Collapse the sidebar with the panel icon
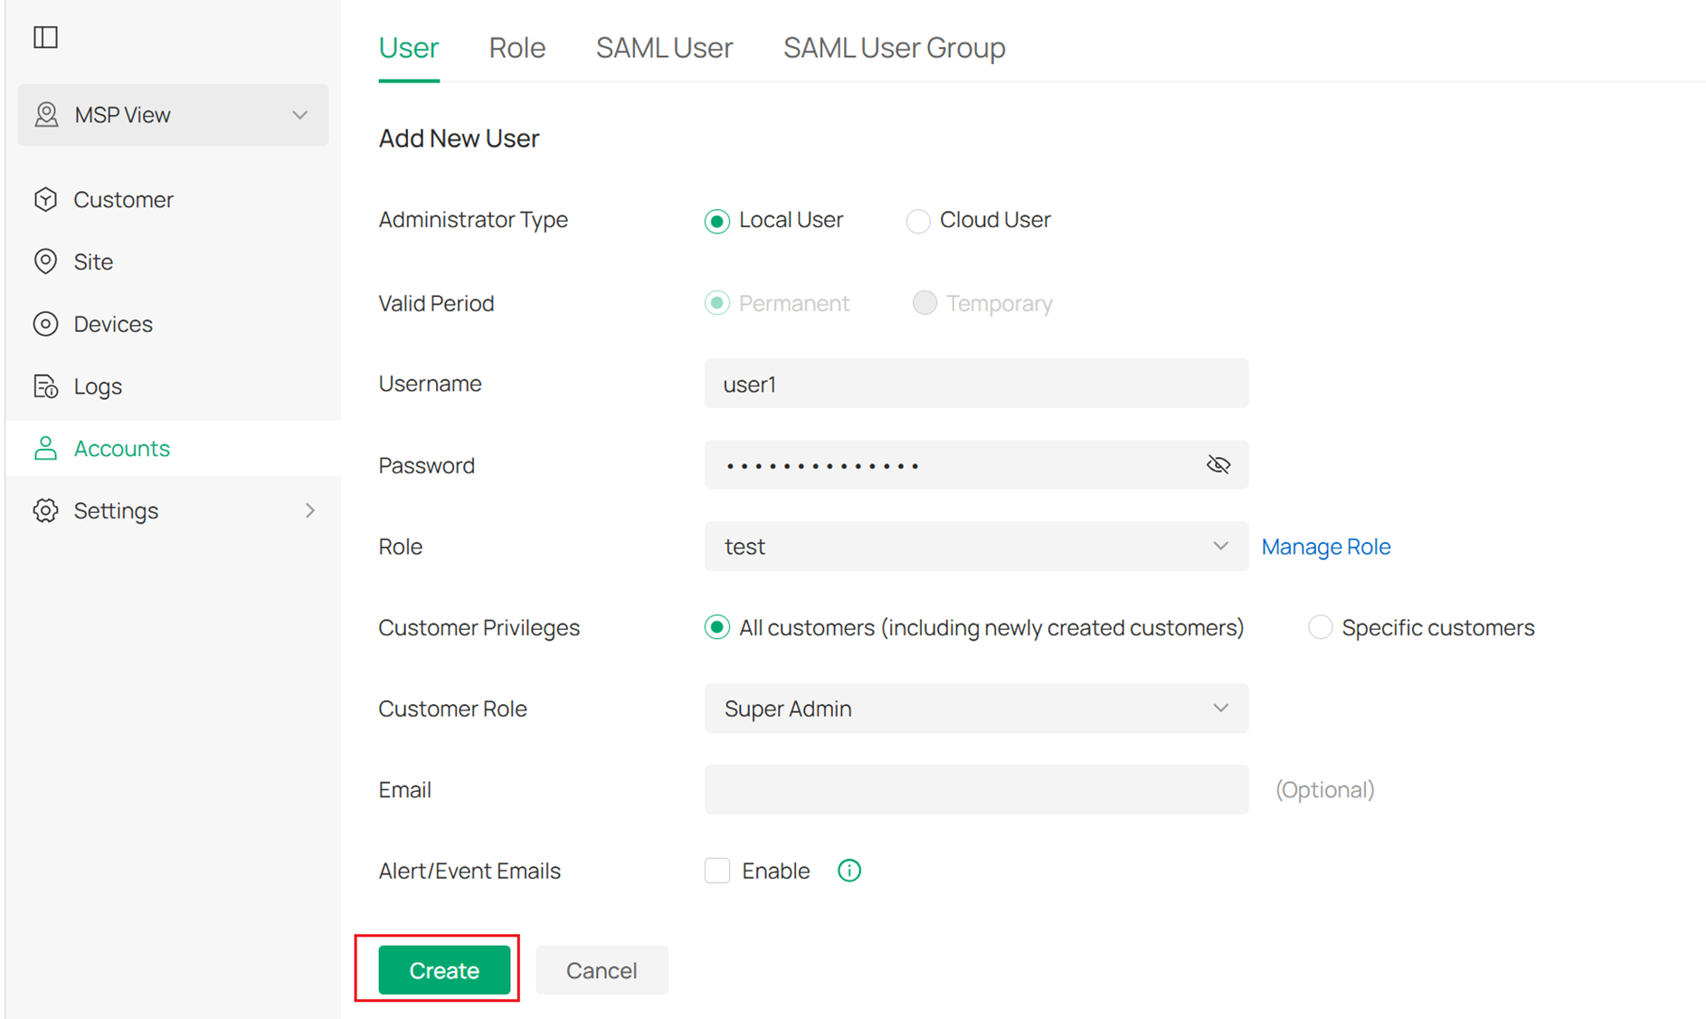This screenshot has height=1019, width=1706. pyautogui.click(x=45, y=37)
